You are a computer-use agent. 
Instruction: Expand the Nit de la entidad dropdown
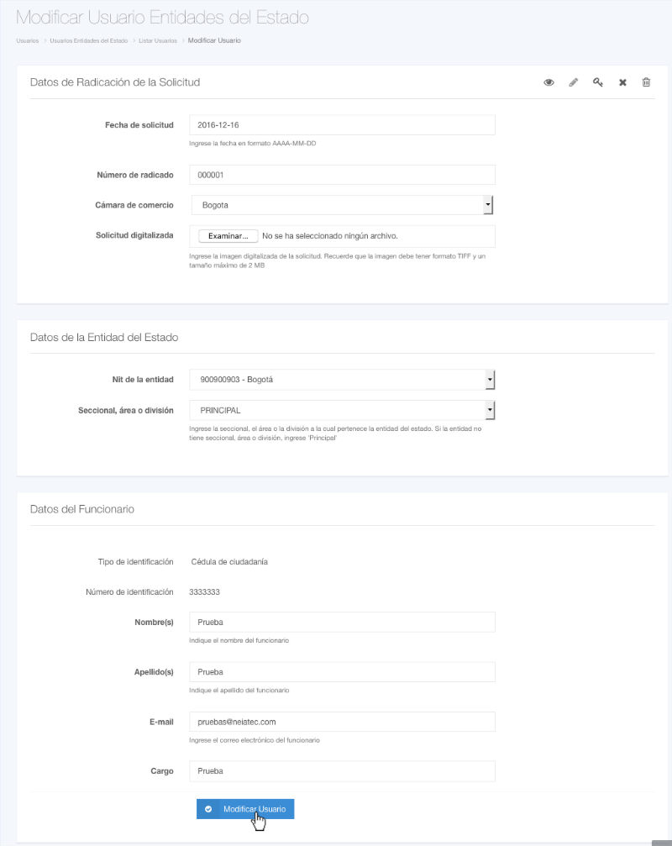click(x=341, y=380)
